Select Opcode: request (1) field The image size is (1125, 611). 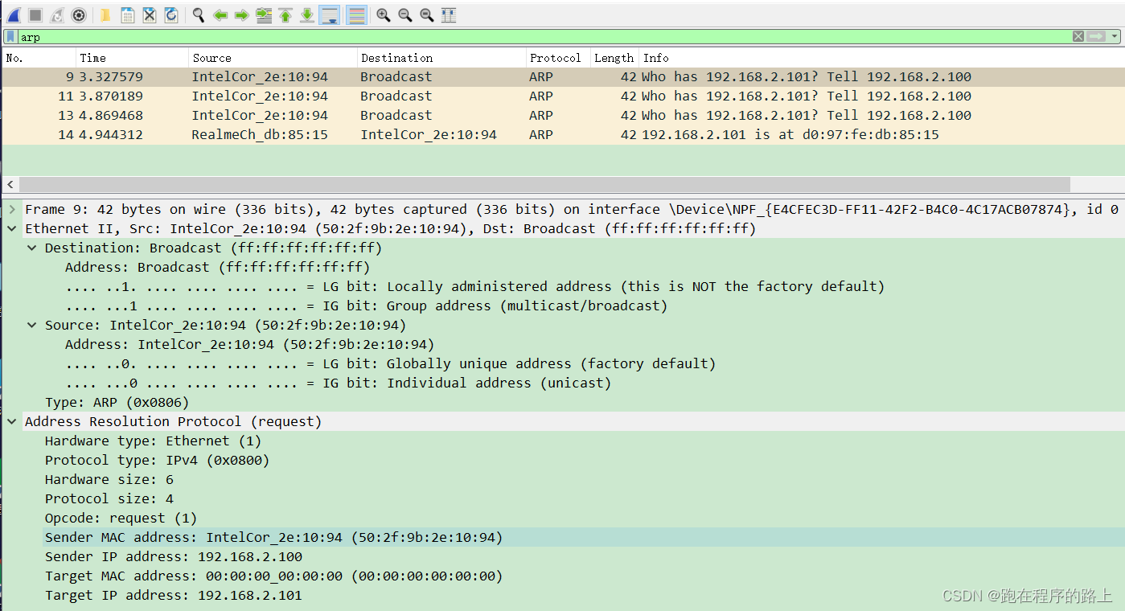(x=121, y=518)
